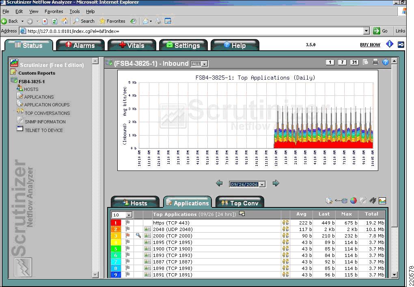This screenshot has height=287, width=414.
Task: Show the pie chart view icon
Action: 353,201
